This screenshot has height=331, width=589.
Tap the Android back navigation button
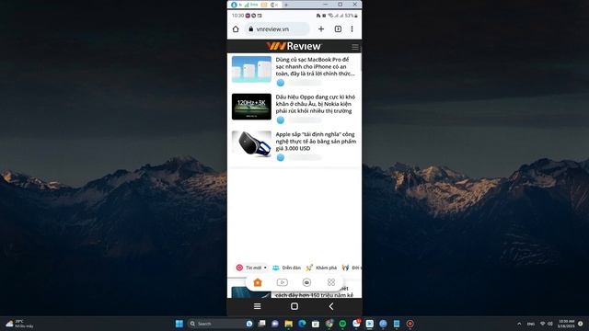(331, 306)
